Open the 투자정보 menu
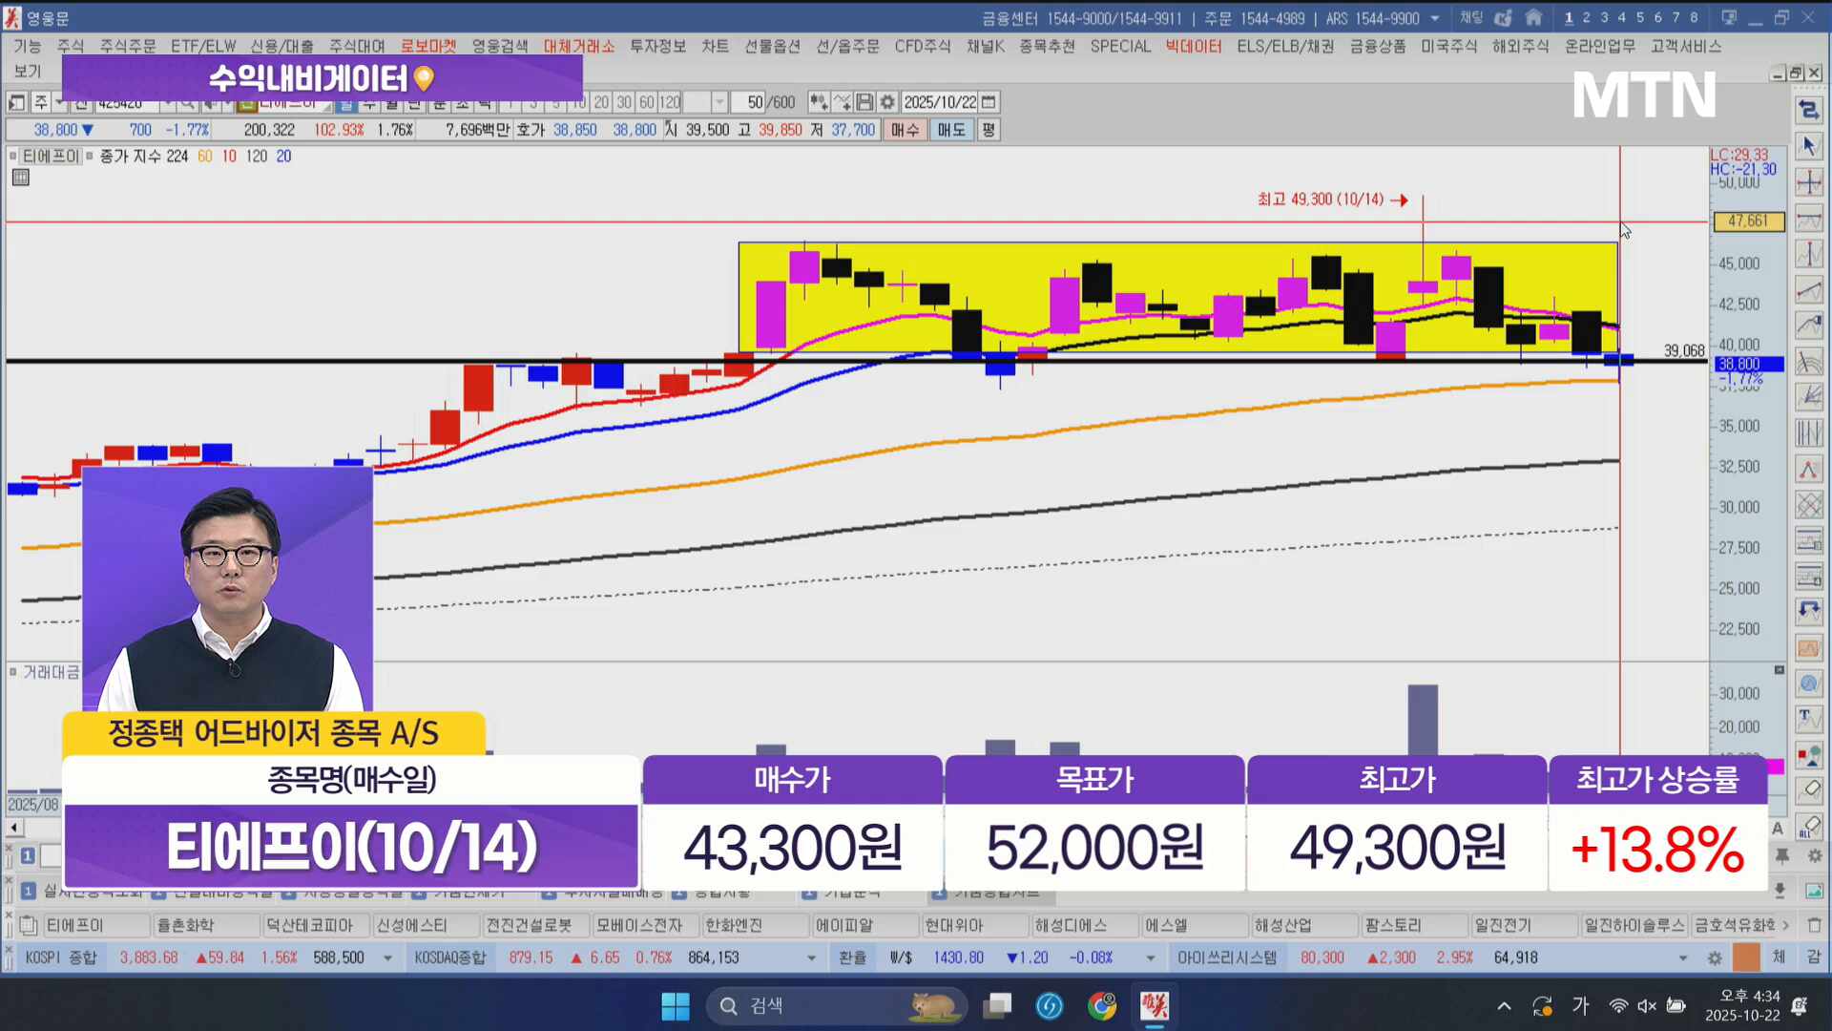The image size is (1832, 1031). (657, 46)
